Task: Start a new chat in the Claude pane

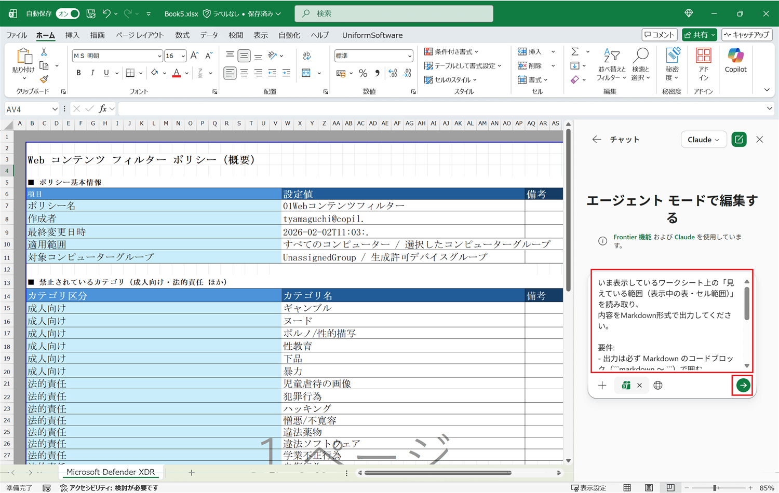Action: coord(739,140)
